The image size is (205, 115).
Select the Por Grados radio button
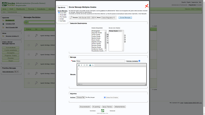[59, 17]
